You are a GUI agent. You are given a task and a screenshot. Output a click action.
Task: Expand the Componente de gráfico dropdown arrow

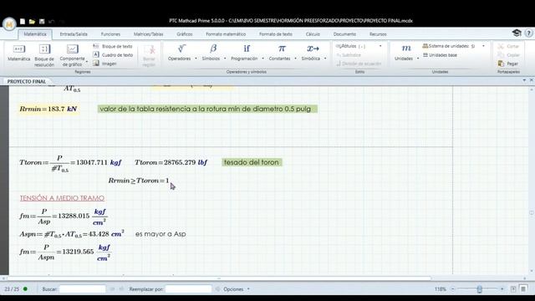[87, 62]
